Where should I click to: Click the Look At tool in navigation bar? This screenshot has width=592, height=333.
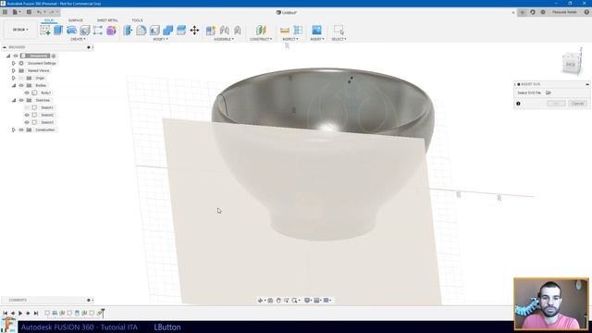pos(270,301)
